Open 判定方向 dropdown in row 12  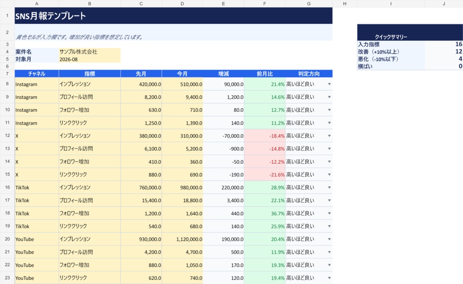(329, 136)
